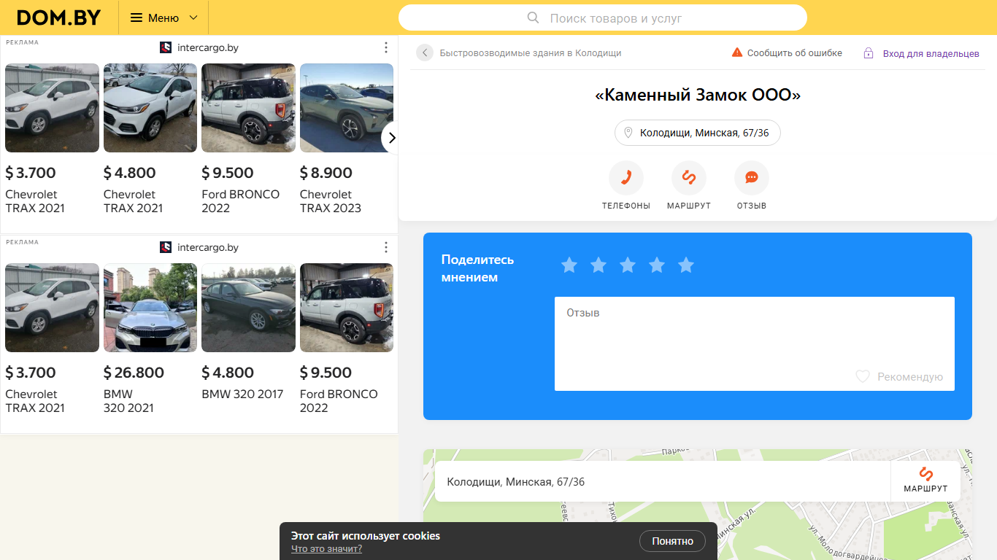This screenshot has width=997, height=560.
Task: Click price $8.900 in first ad
Action: tap(326, 173)
